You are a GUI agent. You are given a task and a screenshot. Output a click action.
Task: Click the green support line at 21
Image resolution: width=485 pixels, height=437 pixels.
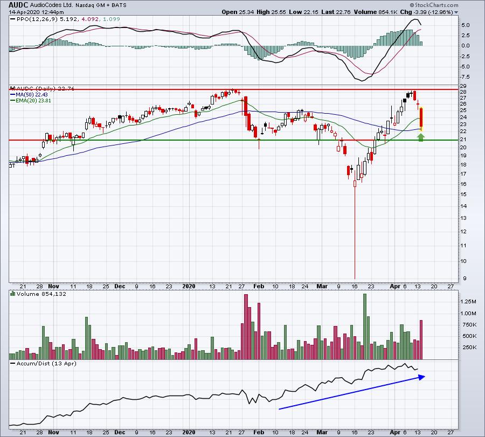click(x=233, y=140)
